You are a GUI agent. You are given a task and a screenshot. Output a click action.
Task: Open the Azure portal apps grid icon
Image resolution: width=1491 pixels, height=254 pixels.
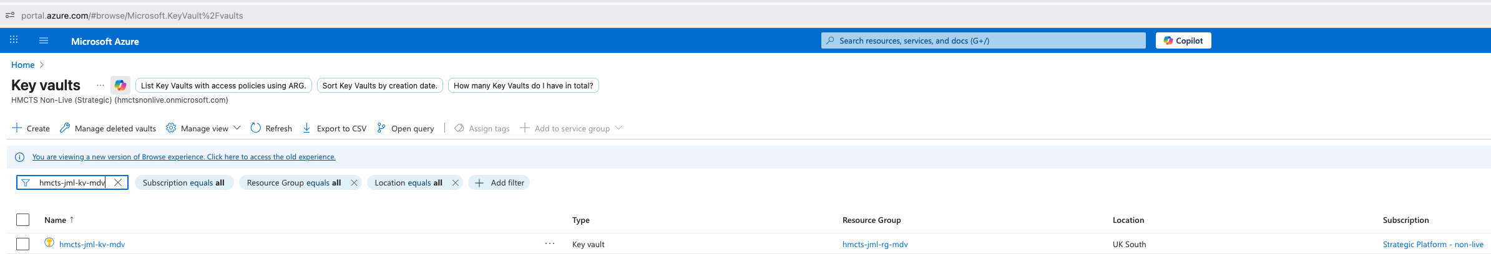(14, 40)
